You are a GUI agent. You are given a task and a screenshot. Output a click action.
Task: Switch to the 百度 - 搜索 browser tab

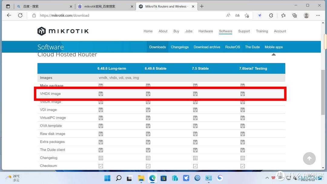[44, 6]
